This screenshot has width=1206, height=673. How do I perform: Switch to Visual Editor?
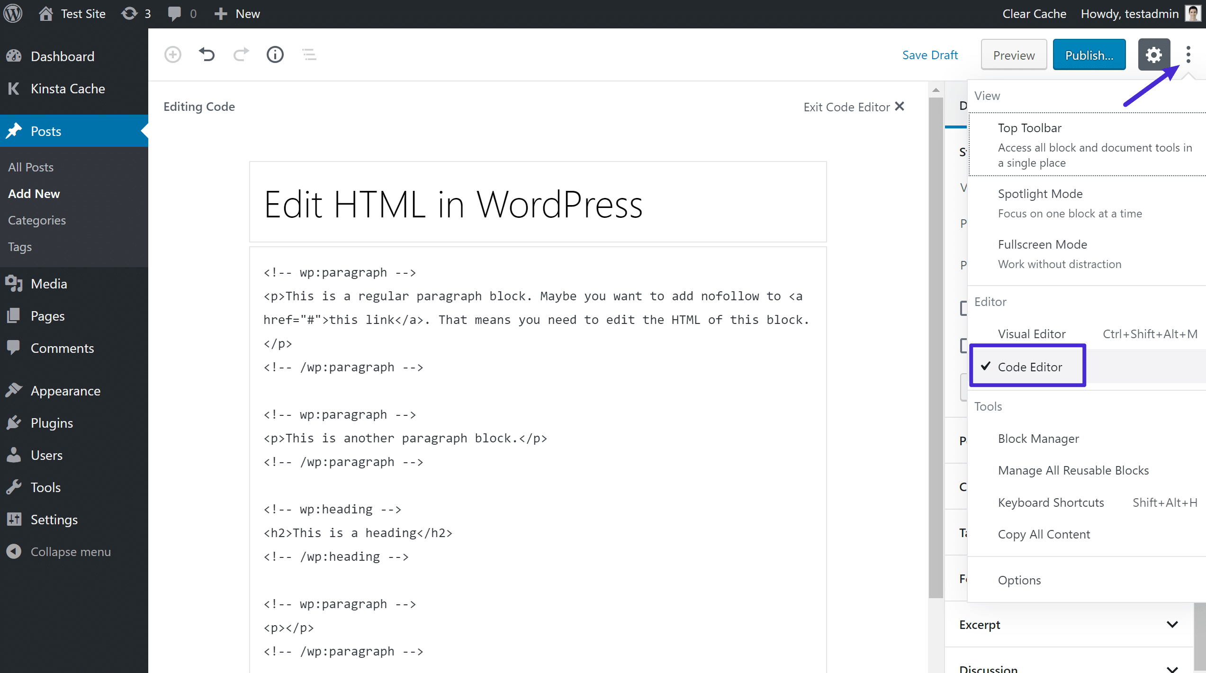click(x=1031, y=333)
